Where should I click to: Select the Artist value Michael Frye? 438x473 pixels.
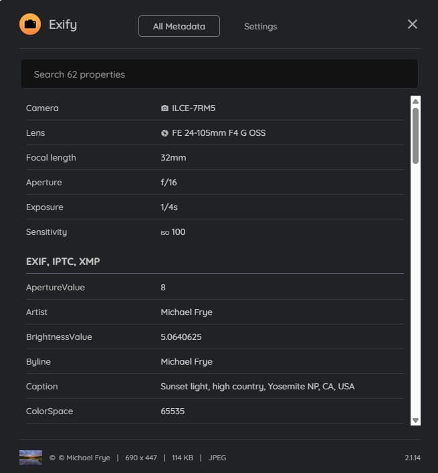pos(187,312)
